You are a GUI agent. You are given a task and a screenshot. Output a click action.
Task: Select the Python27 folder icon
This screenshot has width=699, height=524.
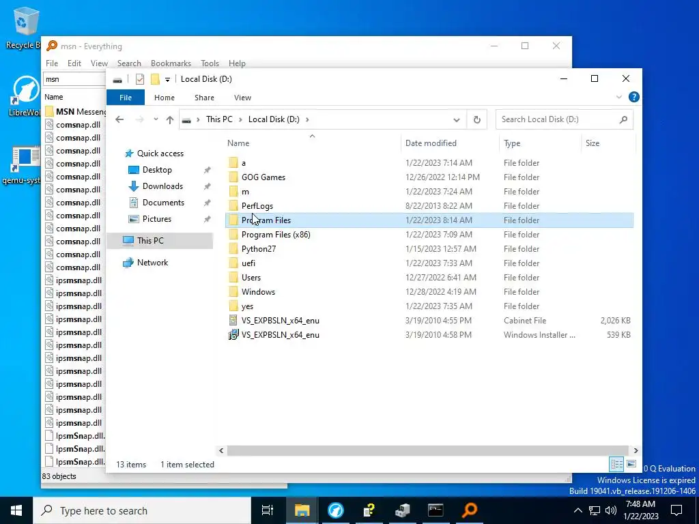click(x=233, y=248)
